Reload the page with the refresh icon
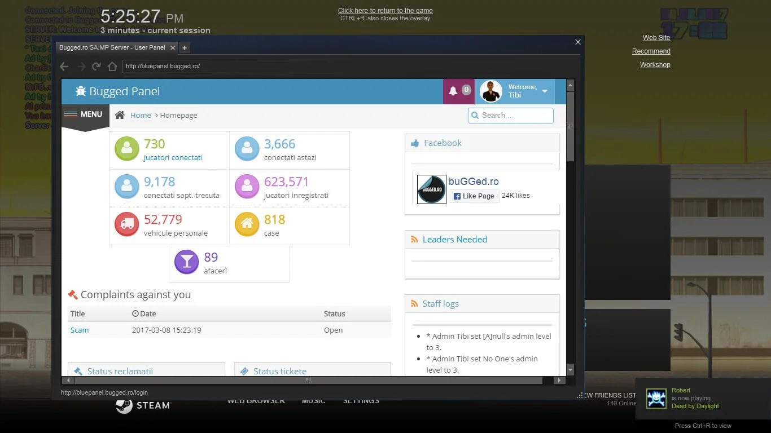Viewport: 771px width, 433px height. (x=97, y=67)
